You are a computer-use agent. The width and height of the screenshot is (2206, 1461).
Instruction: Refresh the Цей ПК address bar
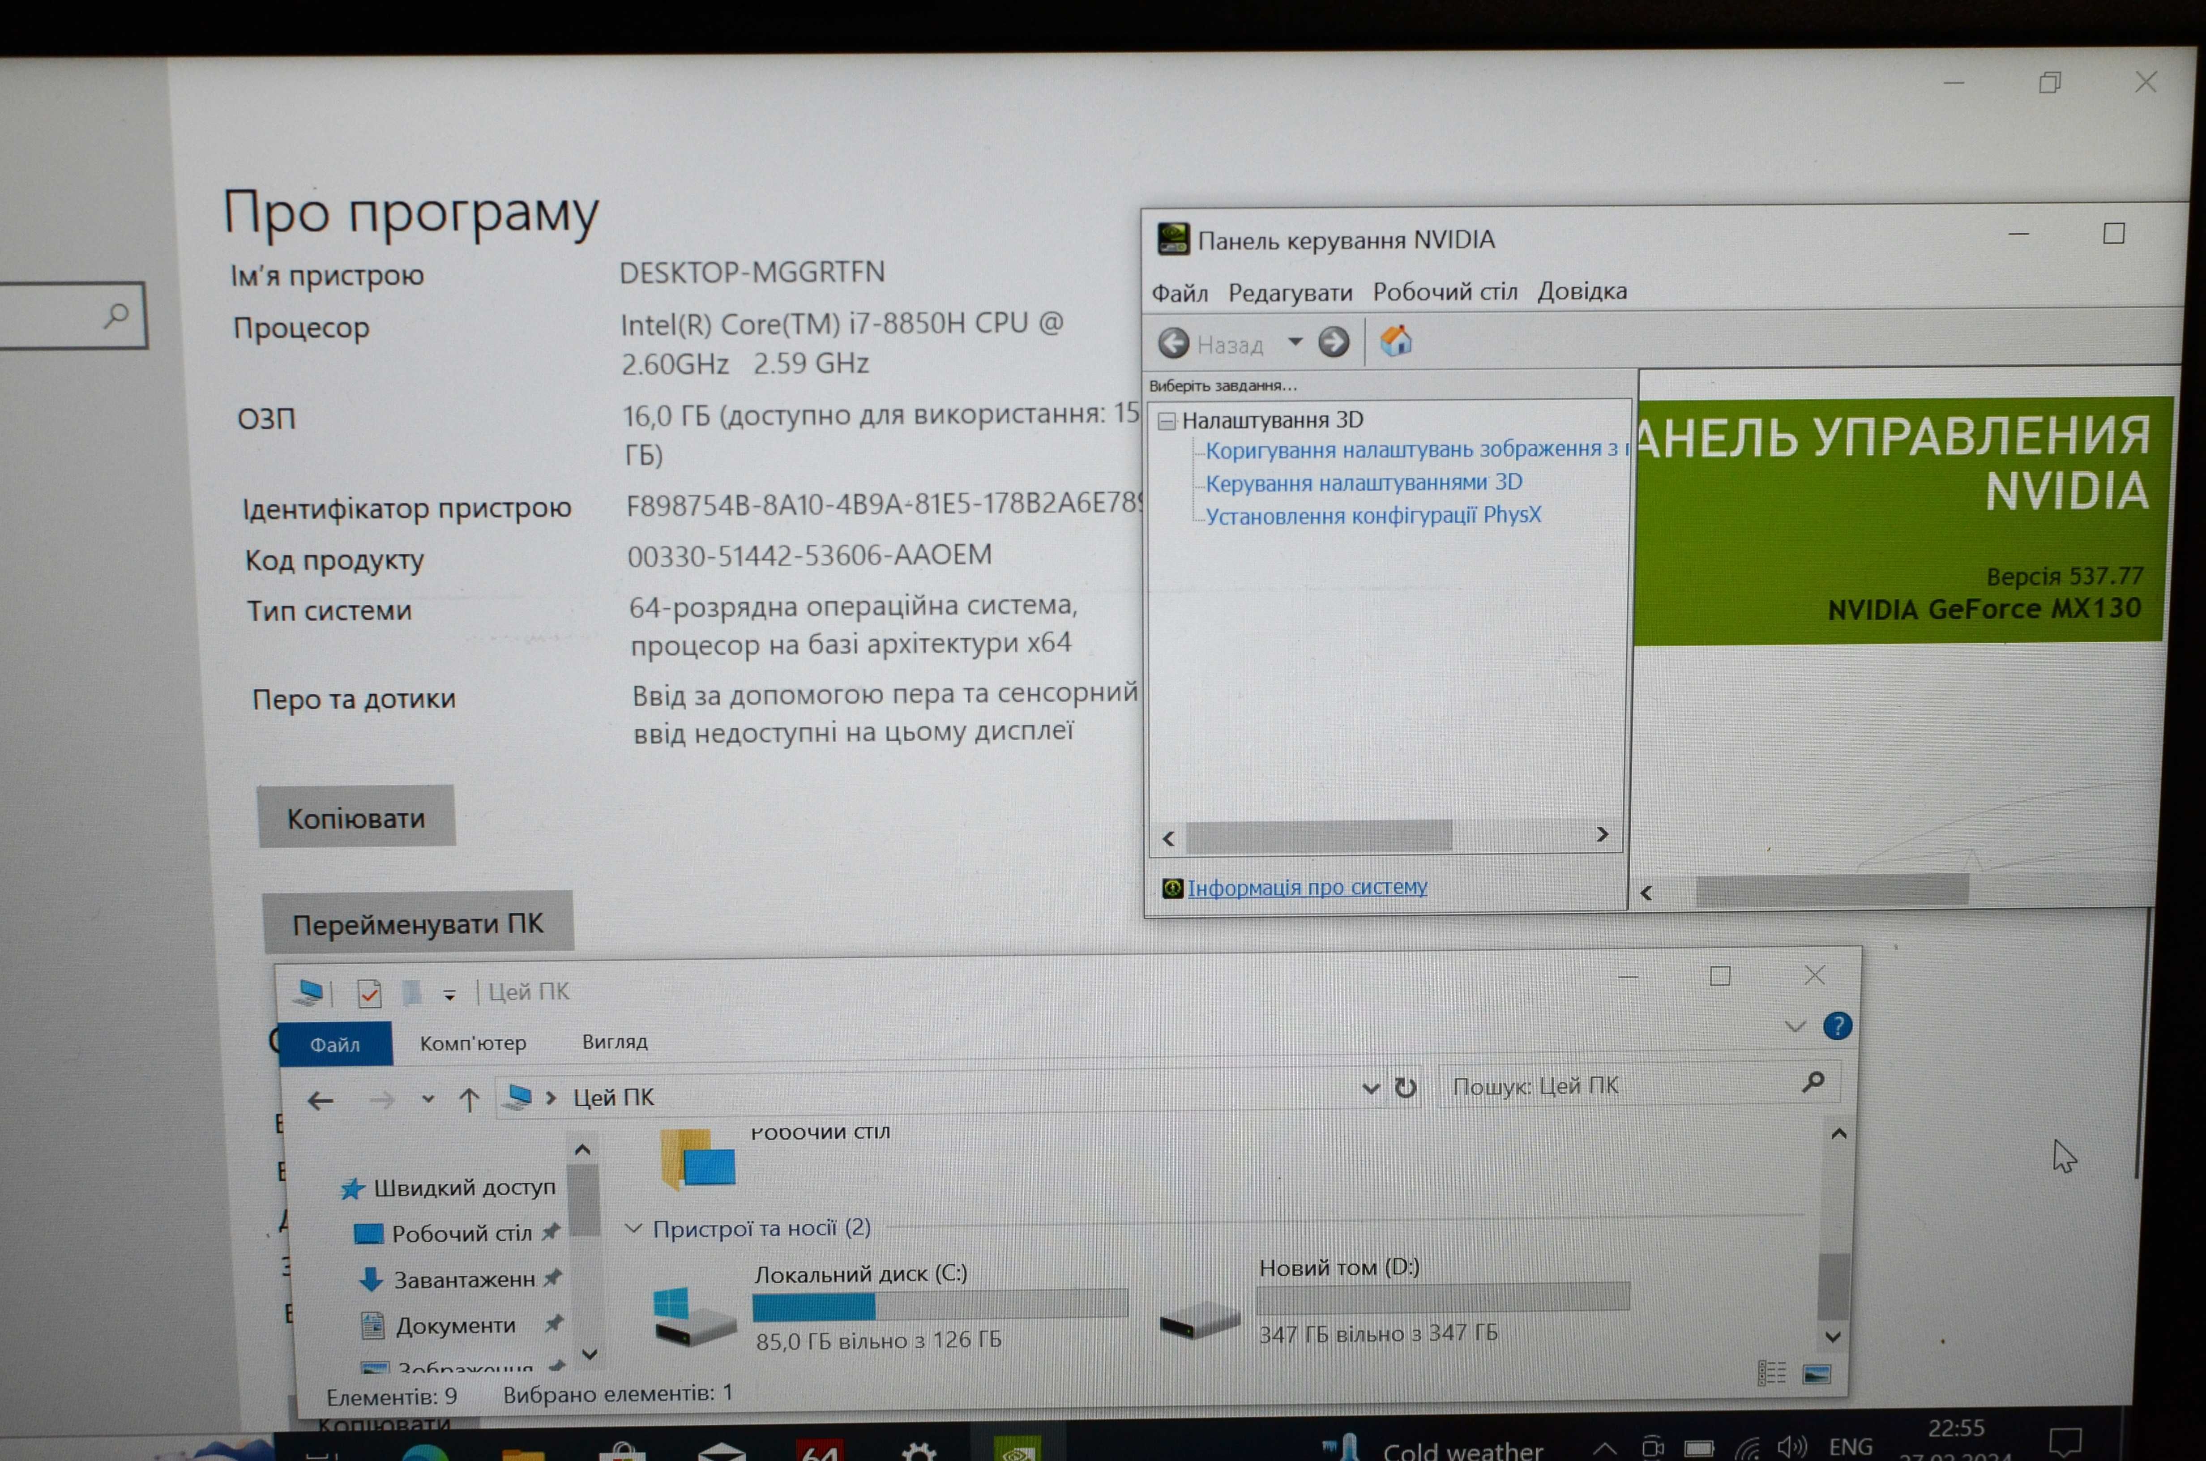click(x=1406, y=1087)
